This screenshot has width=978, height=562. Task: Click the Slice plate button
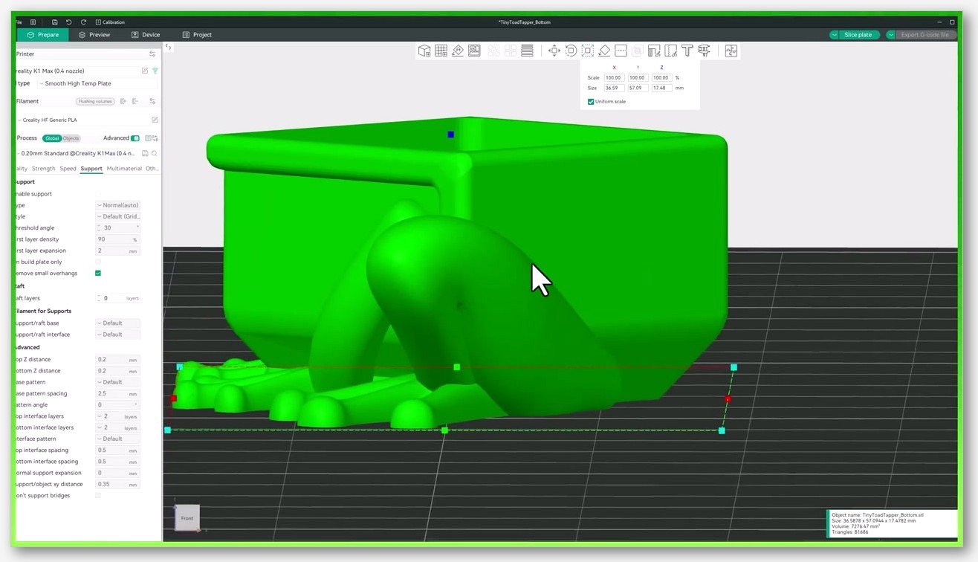tap(858, 35)
